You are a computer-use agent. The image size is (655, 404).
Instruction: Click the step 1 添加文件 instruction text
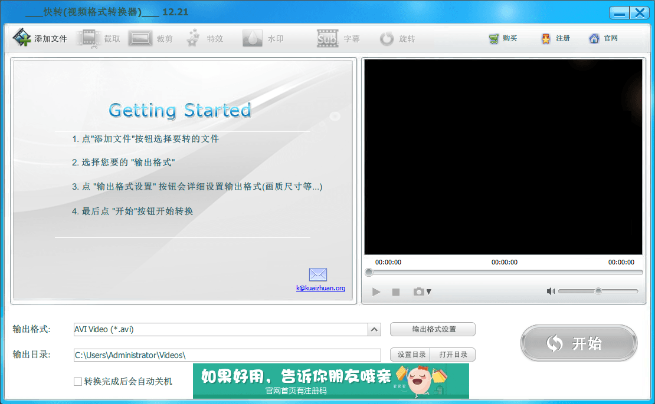145,139
